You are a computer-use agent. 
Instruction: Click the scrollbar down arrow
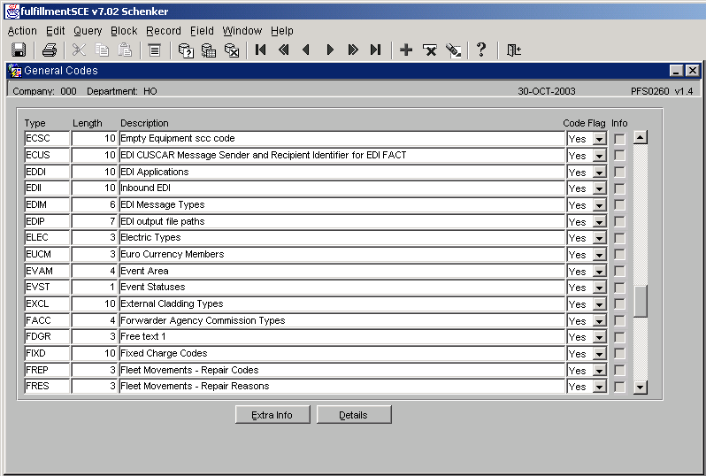[x=641, y=387]
